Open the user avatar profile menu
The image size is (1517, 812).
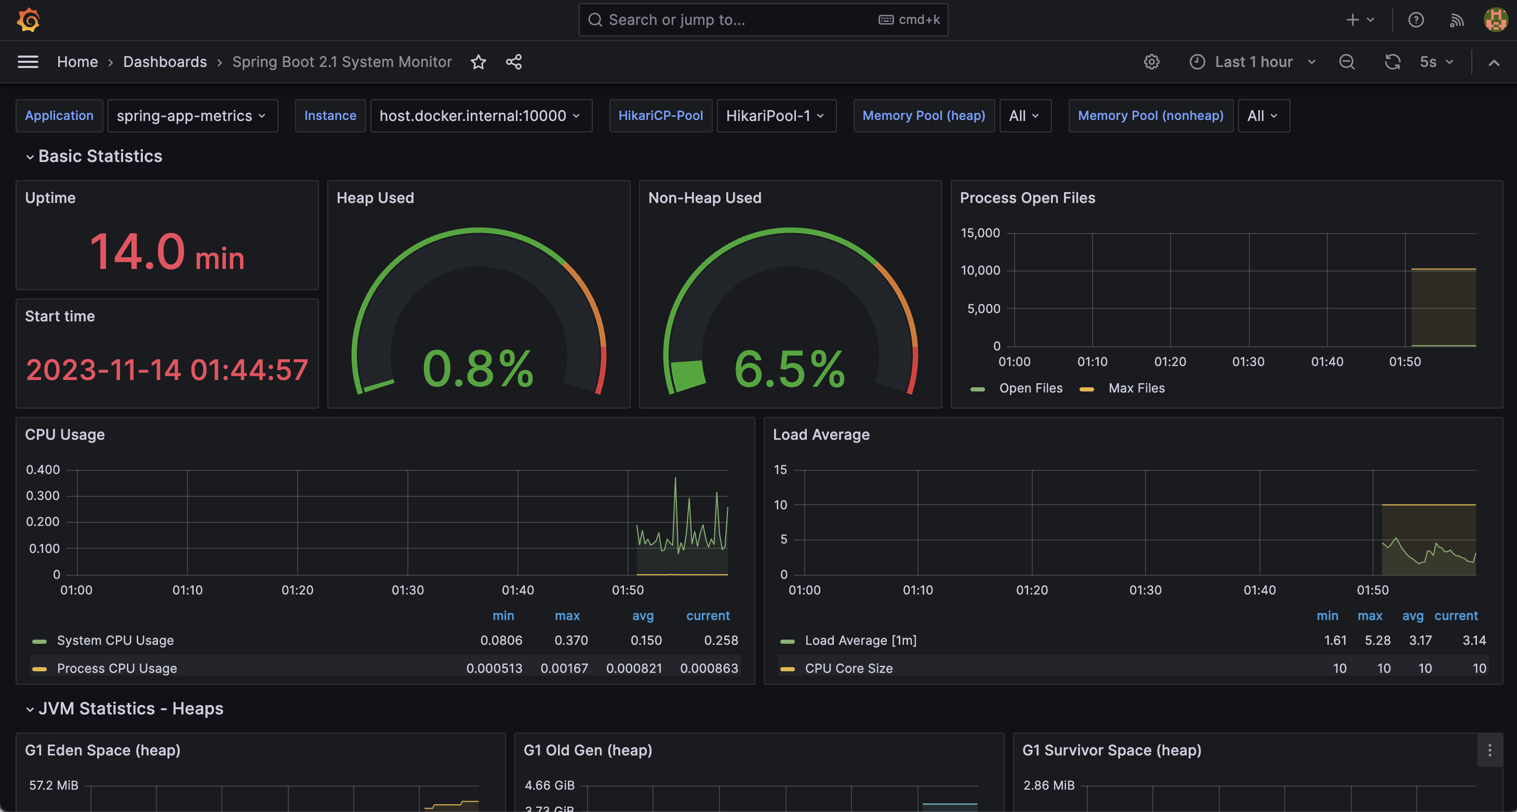[1495, 20]
